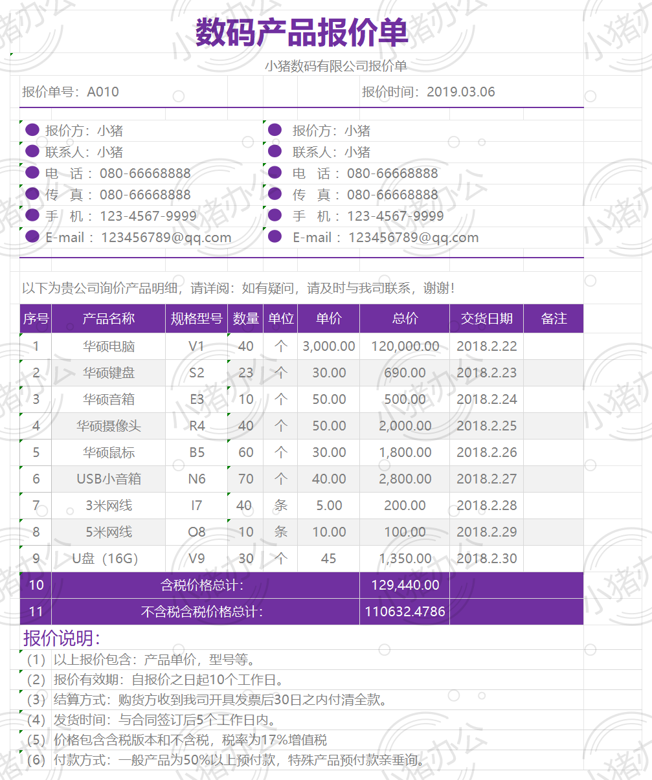Select the 产品名称 header cell
The image size is (652, 780).
pos(109,318)
